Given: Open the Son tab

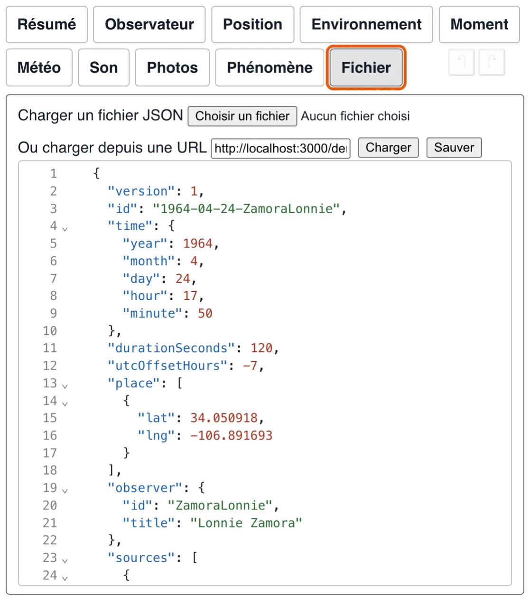Looking at the screenshot, I should 103,67.
